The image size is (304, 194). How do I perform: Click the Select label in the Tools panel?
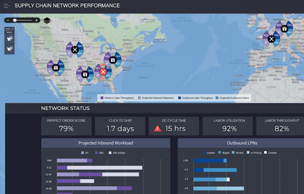(x=9, y=32)
